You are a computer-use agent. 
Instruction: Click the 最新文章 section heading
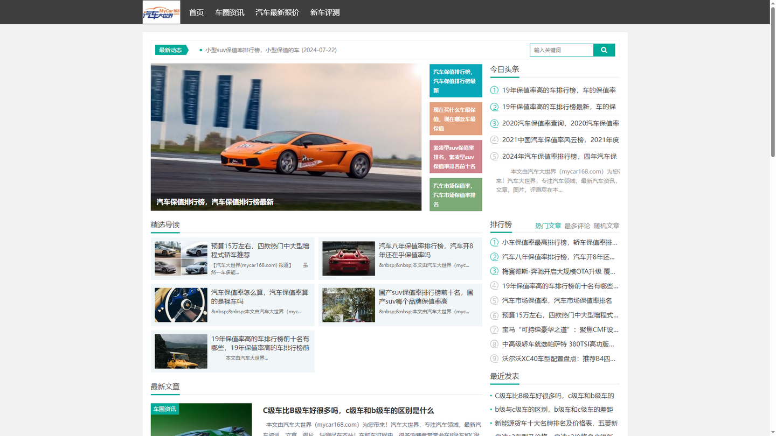165,386
